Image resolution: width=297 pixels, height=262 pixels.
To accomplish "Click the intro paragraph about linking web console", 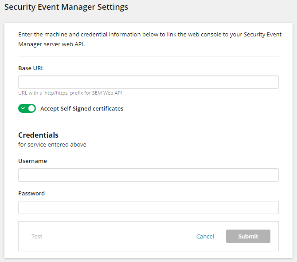I will pos(148,39).
